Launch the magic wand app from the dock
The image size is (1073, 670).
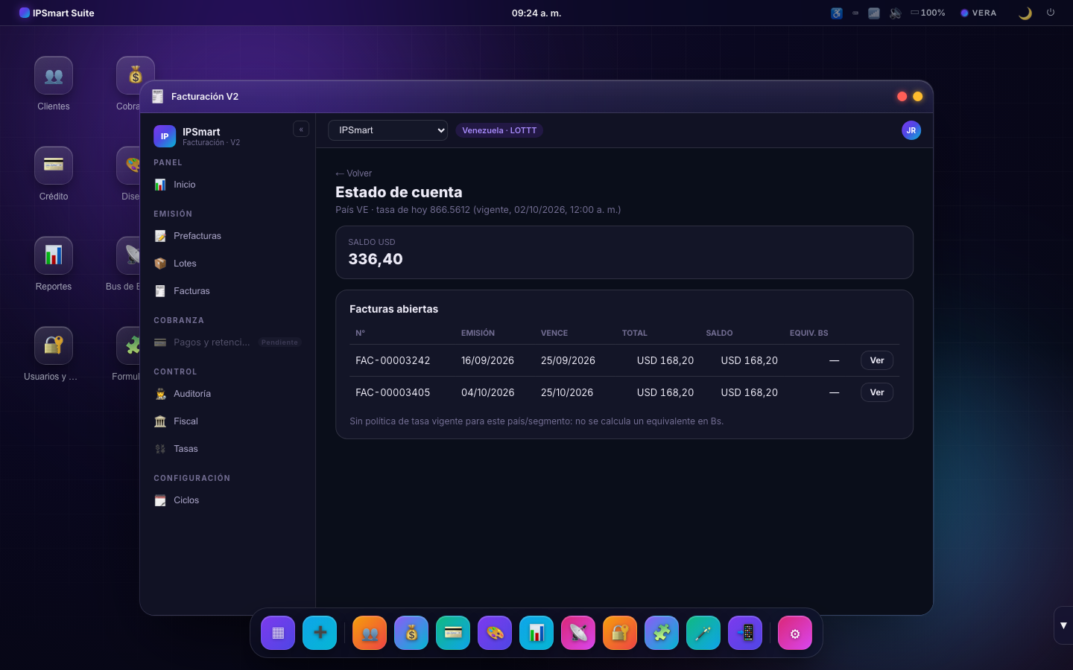703,633
